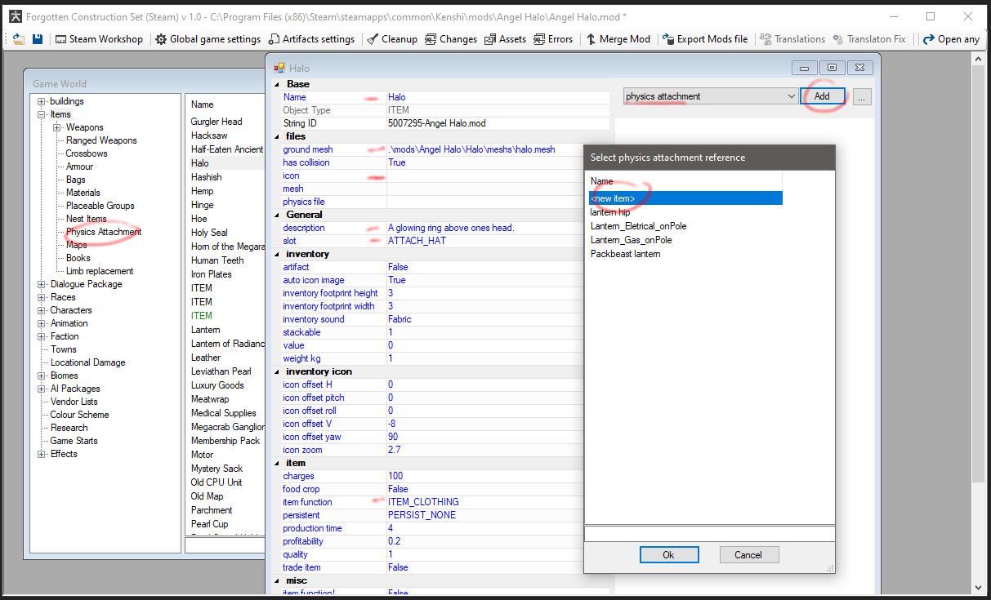991x600 pixels.
Task: Open Steam Workshop from the toolbar
Action: 99,39
